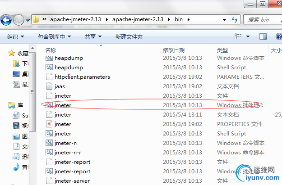Click the help question mark icon
This screenshot has width=282, height=185.
[x=279, y=36]
